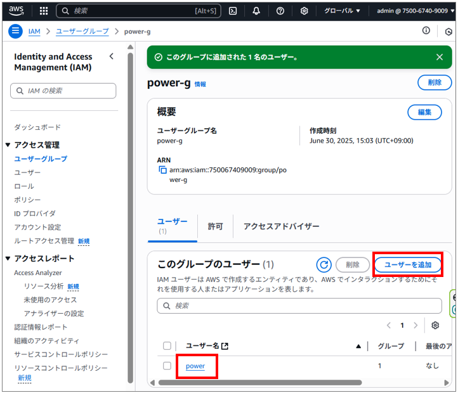Click the ユーザーグループ breadcrumb link
458x393 pixels.
[x=82, y=31]
